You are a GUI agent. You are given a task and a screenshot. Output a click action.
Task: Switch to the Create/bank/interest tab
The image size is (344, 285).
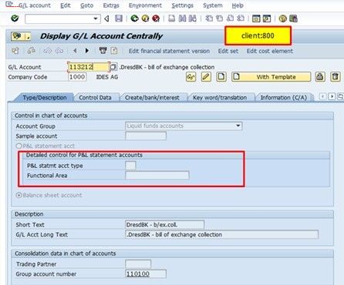152,98
